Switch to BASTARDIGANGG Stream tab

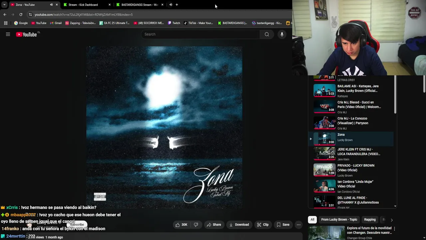[140, 5]
